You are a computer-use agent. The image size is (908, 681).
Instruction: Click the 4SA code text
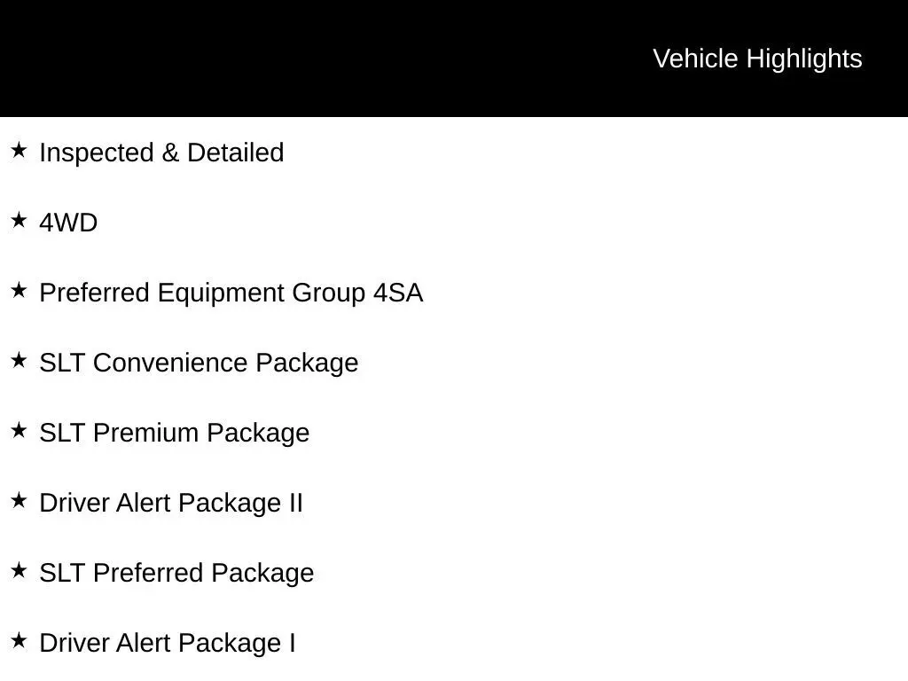click(398, 294)
